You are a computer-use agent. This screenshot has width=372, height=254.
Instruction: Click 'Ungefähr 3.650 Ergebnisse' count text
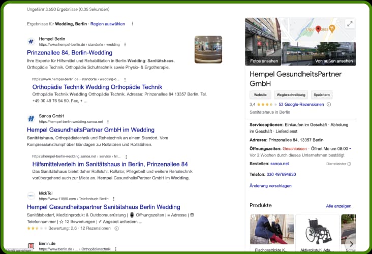coord(68,9)
